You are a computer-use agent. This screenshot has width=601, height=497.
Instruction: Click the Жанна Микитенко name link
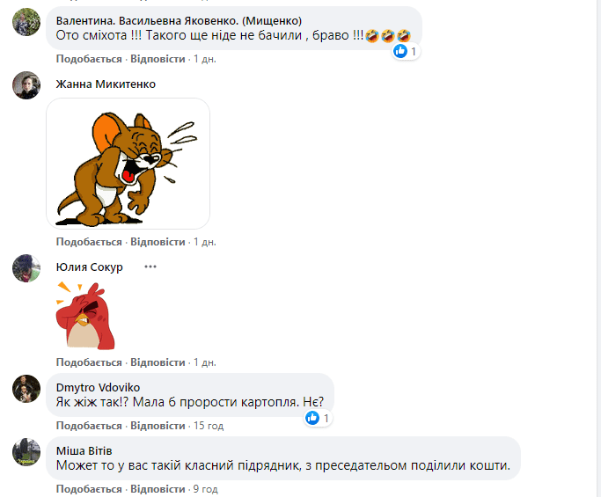pyautogui.click(x=106, y=84)
